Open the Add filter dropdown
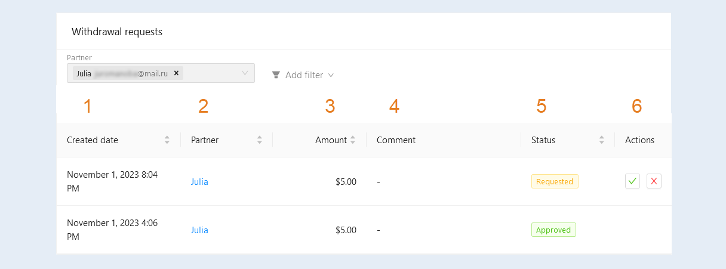This screenshot has height=269, width=726. coord(303,75)
